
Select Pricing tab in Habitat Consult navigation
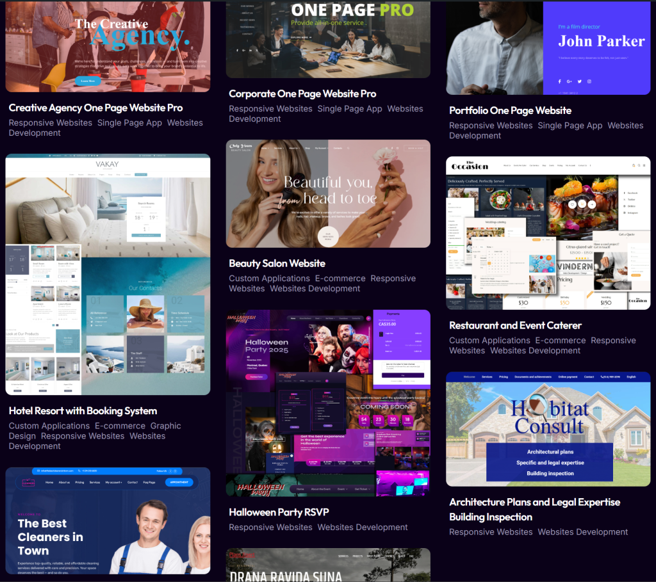pyautogui.click(x=504, y=377)
